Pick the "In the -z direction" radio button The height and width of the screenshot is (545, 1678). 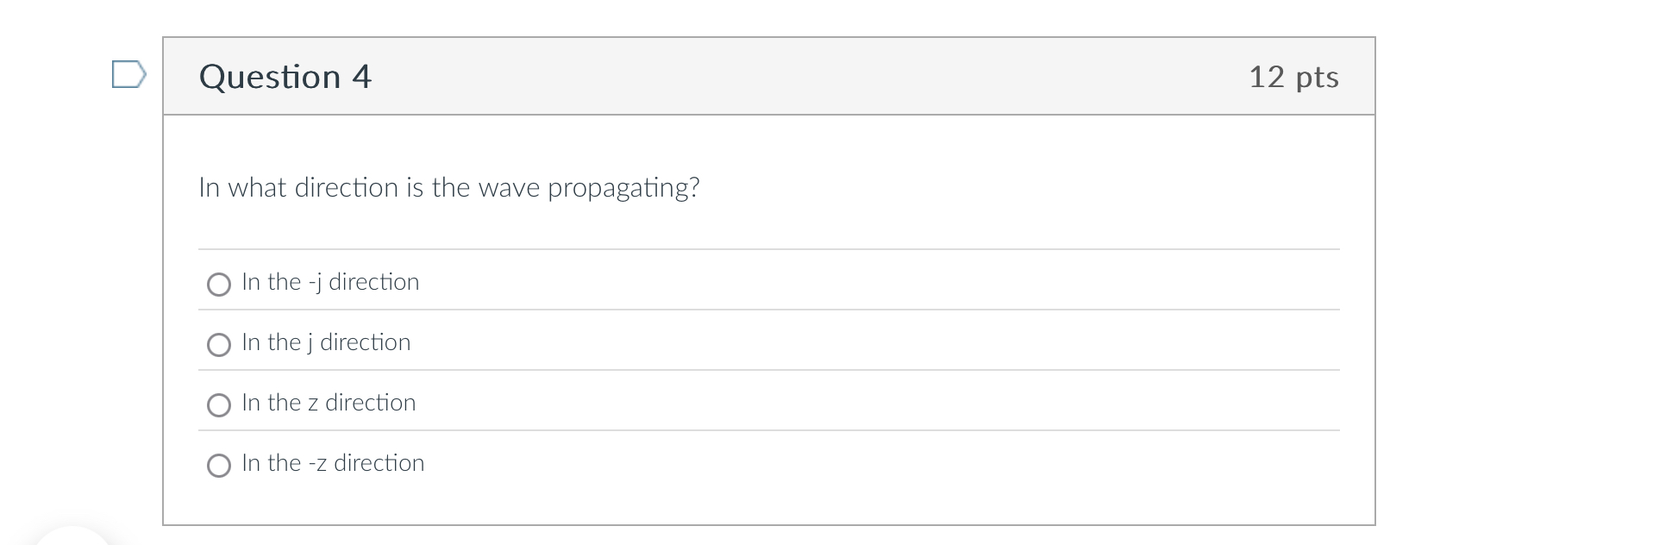tap(219, 466)
